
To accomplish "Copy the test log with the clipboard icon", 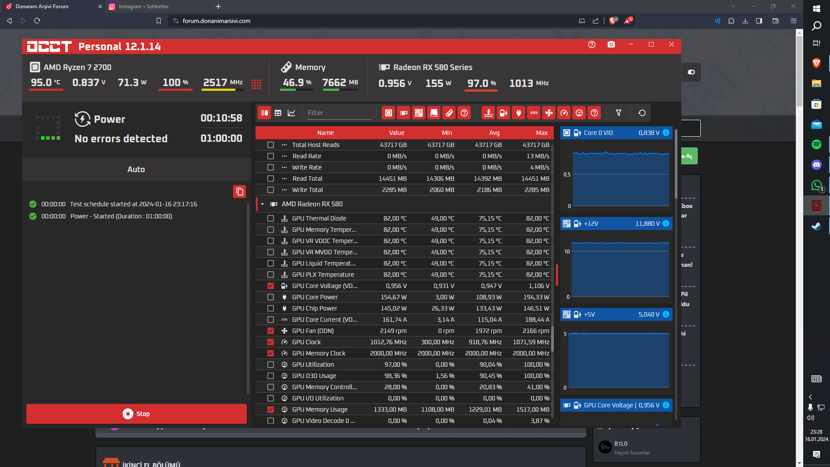I will click(239, 192).
